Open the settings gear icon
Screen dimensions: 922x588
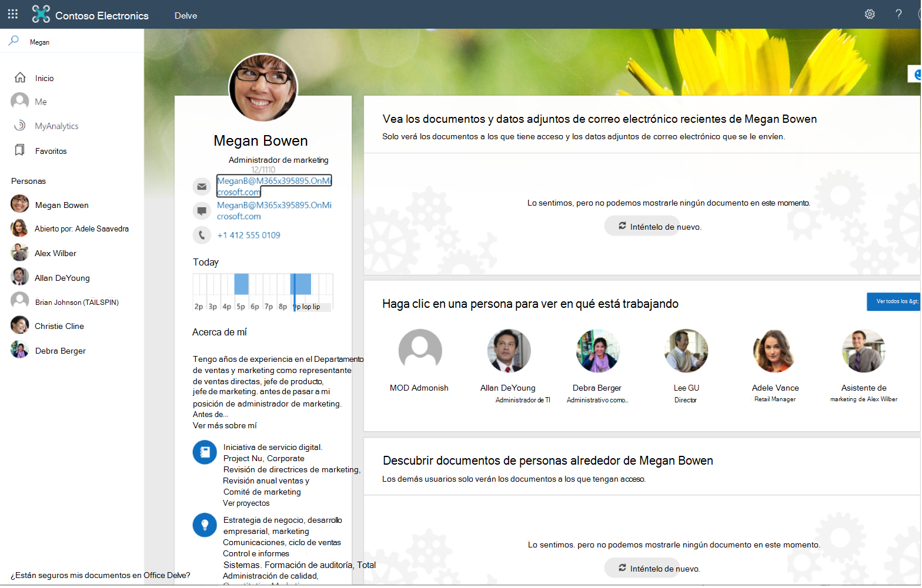tap(870, 14)
